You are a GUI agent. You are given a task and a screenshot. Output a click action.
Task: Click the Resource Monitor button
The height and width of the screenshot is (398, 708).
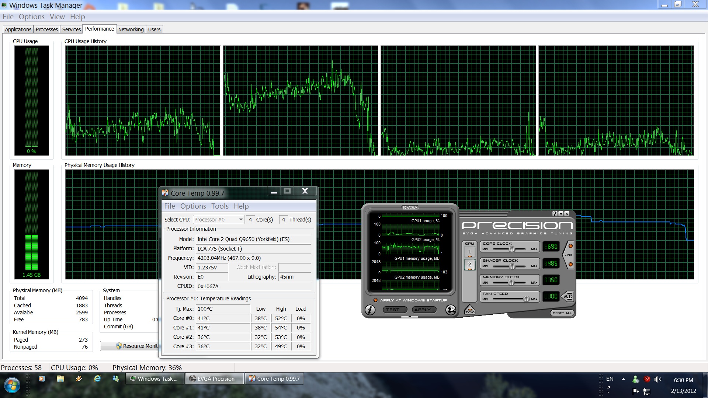(x=130, y=346)
